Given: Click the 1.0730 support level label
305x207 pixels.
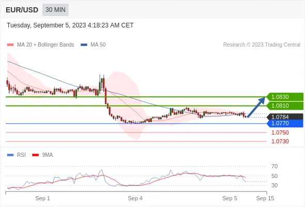Looking at the screenshot, I should pyautogui.click(x=280, y=141).
